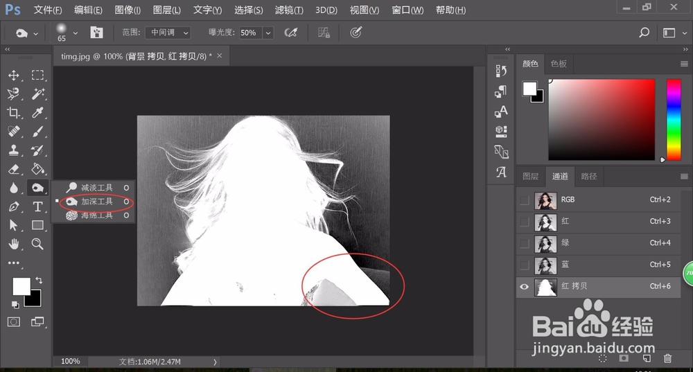Click the rainbow hue slider strip
The width and height of the screenshot is (693, 372).
tap(674, 120)
